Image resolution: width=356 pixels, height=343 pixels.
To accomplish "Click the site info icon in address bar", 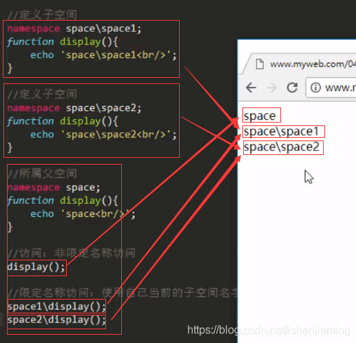I will coord(315,87).
